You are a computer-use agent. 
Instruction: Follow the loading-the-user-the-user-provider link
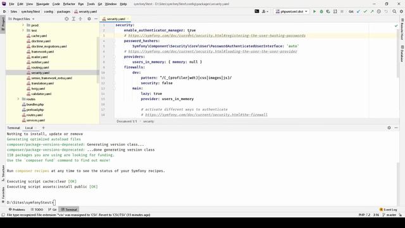point(213,51)
